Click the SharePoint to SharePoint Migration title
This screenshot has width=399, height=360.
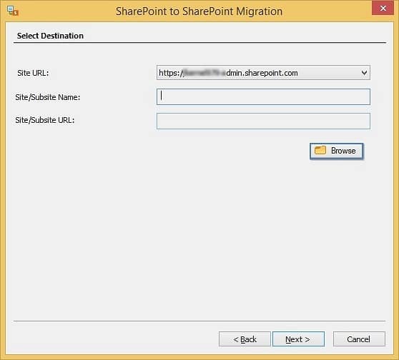click(x=199, y=11)
